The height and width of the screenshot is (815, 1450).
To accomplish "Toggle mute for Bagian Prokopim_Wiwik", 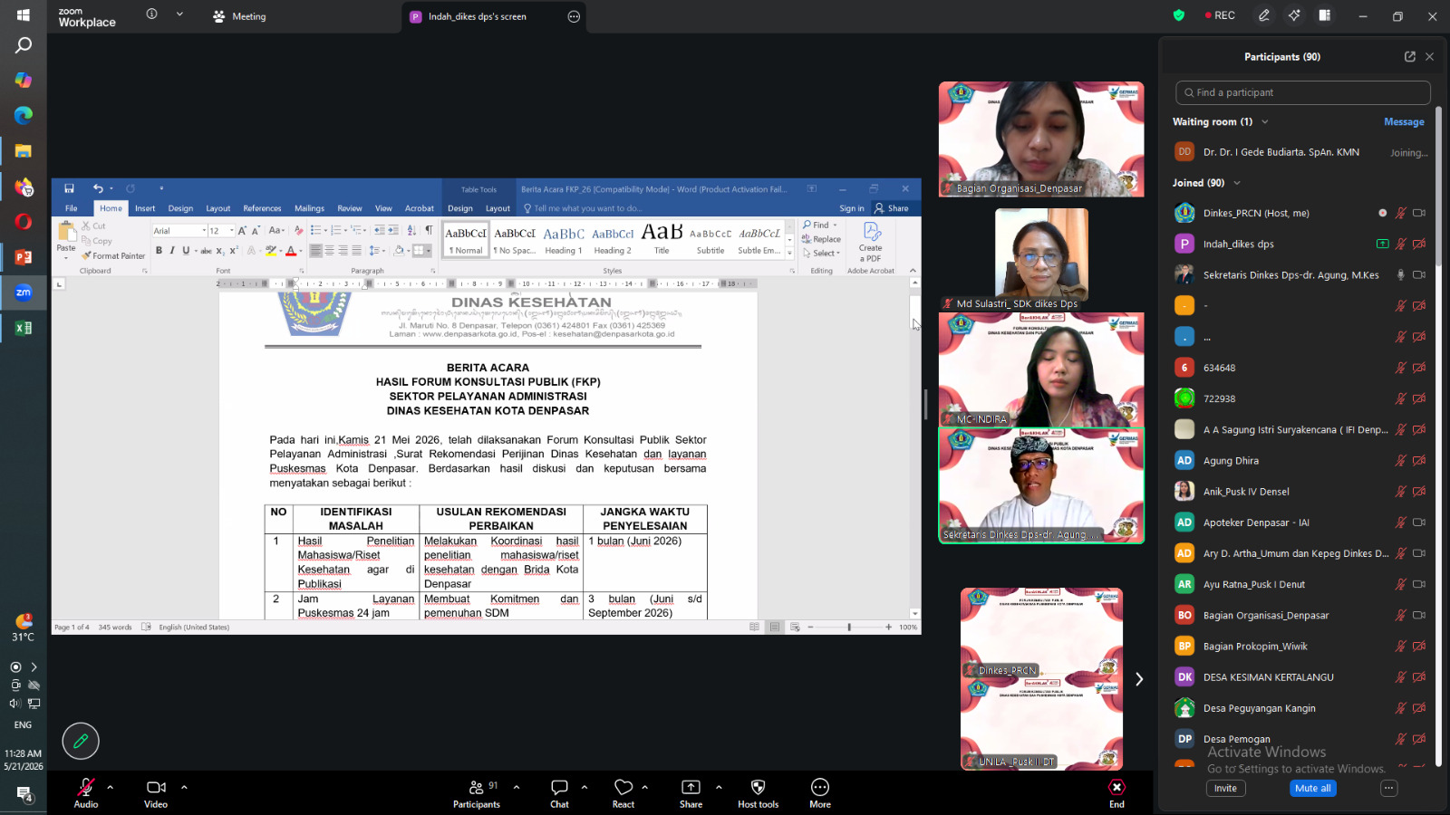I will click(x=1400, y=646).
